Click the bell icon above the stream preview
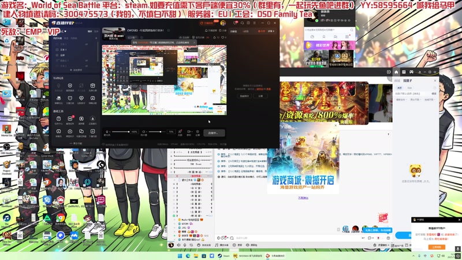Screen dimensions: 462x260 pos(206,31)
